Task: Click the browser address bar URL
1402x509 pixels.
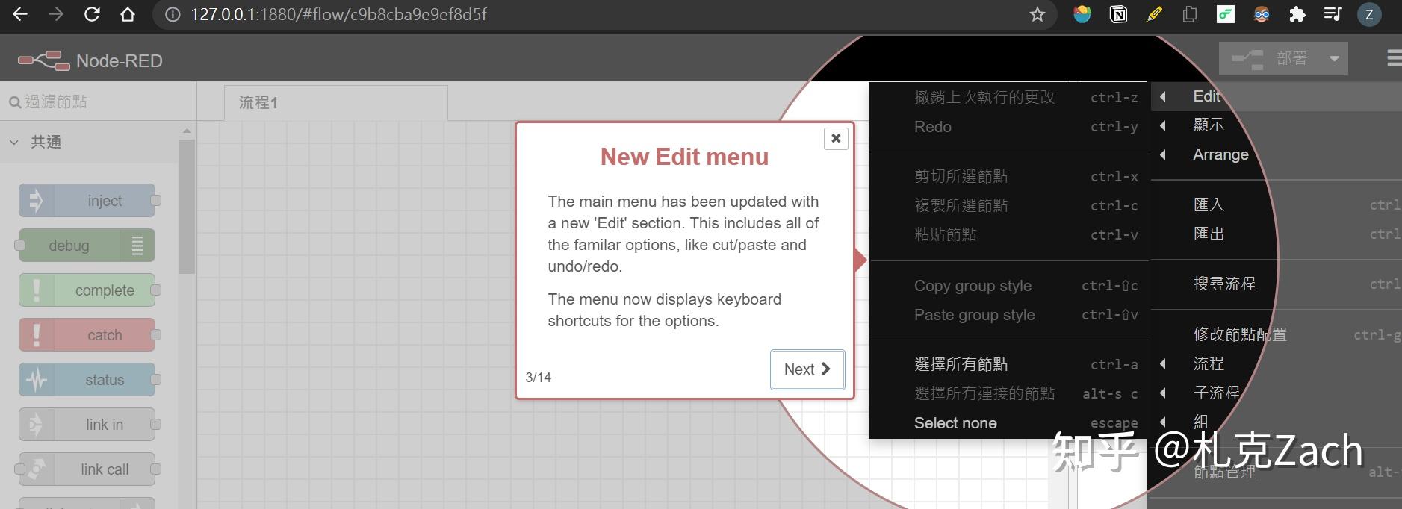Action: point(338,14)
